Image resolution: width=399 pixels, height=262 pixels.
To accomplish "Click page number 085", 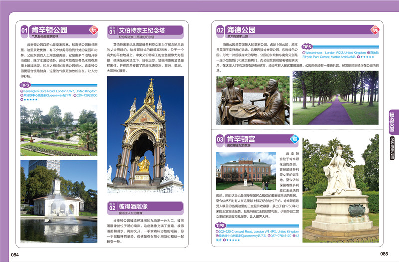I will [x=384, y=254].
